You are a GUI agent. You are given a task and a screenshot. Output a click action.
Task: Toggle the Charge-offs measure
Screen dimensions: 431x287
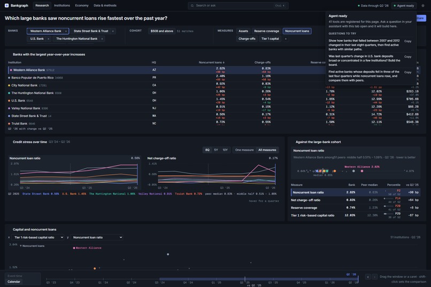(x=247, y=38)
